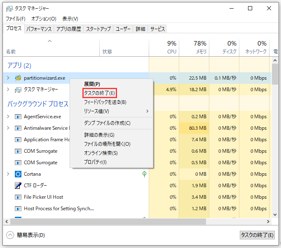The width and height of the screenshot is (281, 248).
Task: Switch to the 詳細 tab
Action: [140, 29]
